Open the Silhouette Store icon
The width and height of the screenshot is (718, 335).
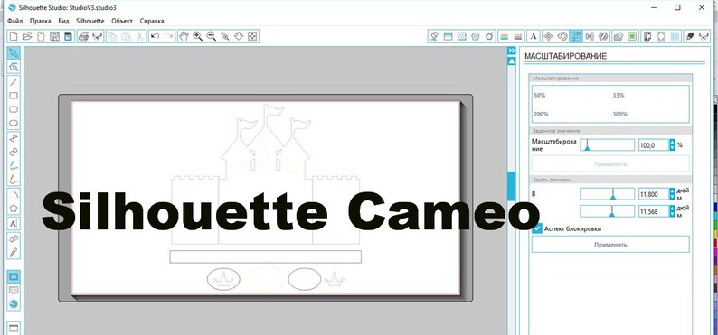[x=14, y=304]
